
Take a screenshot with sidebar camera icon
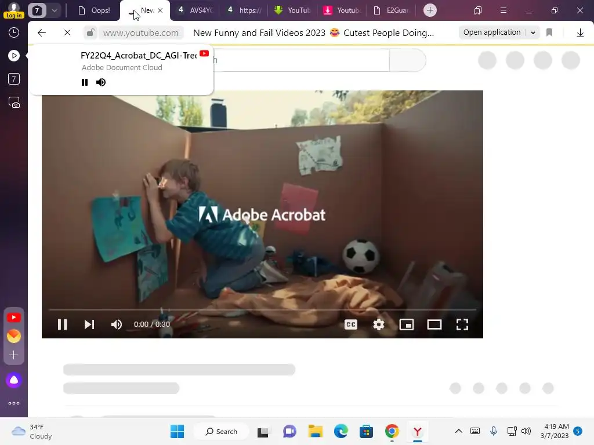coord(14,103)
